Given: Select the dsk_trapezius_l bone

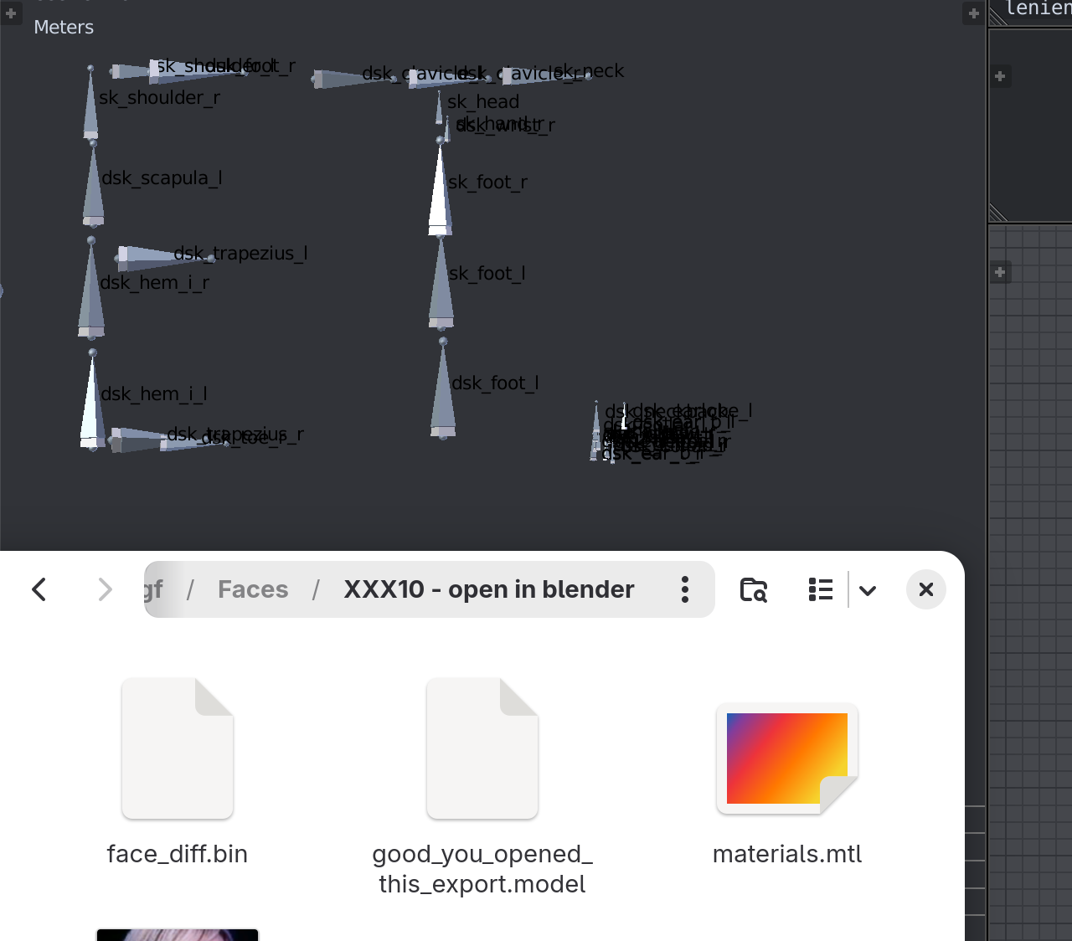Looking at the screenshot, I should 167,257.
